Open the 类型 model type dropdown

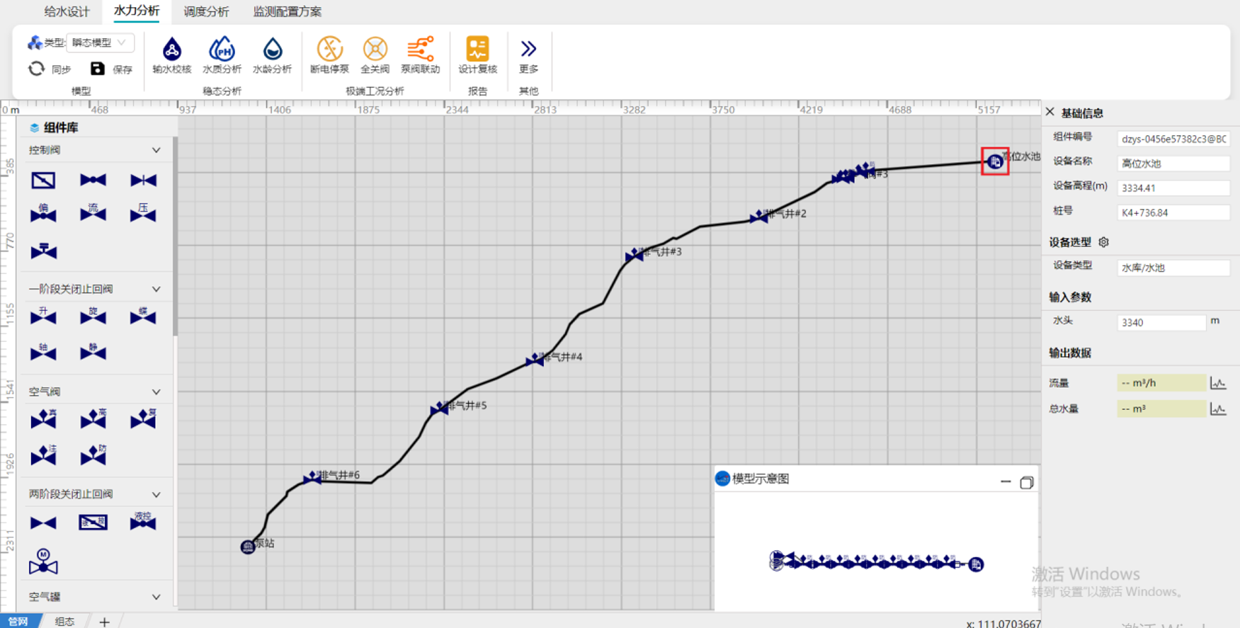100,42
